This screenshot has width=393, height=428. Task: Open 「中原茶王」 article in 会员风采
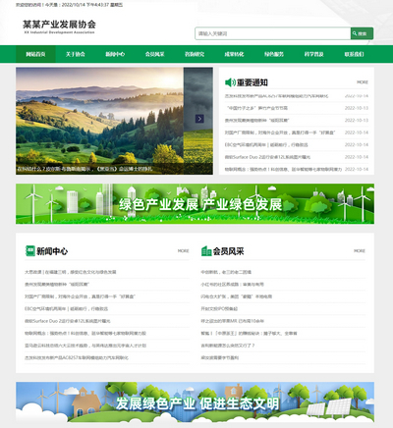(x=249, y=333)
